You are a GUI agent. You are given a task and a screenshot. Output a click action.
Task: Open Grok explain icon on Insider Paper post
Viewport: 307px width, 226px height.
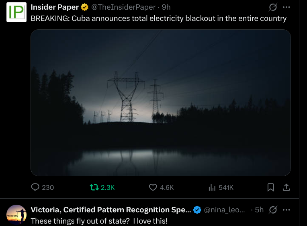point(273,7)
